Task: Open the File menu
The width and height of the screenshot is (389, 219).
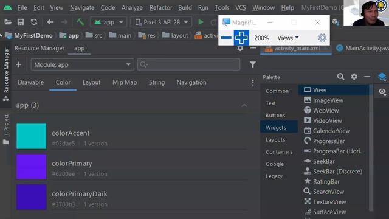Action: (x=22, y=8)
